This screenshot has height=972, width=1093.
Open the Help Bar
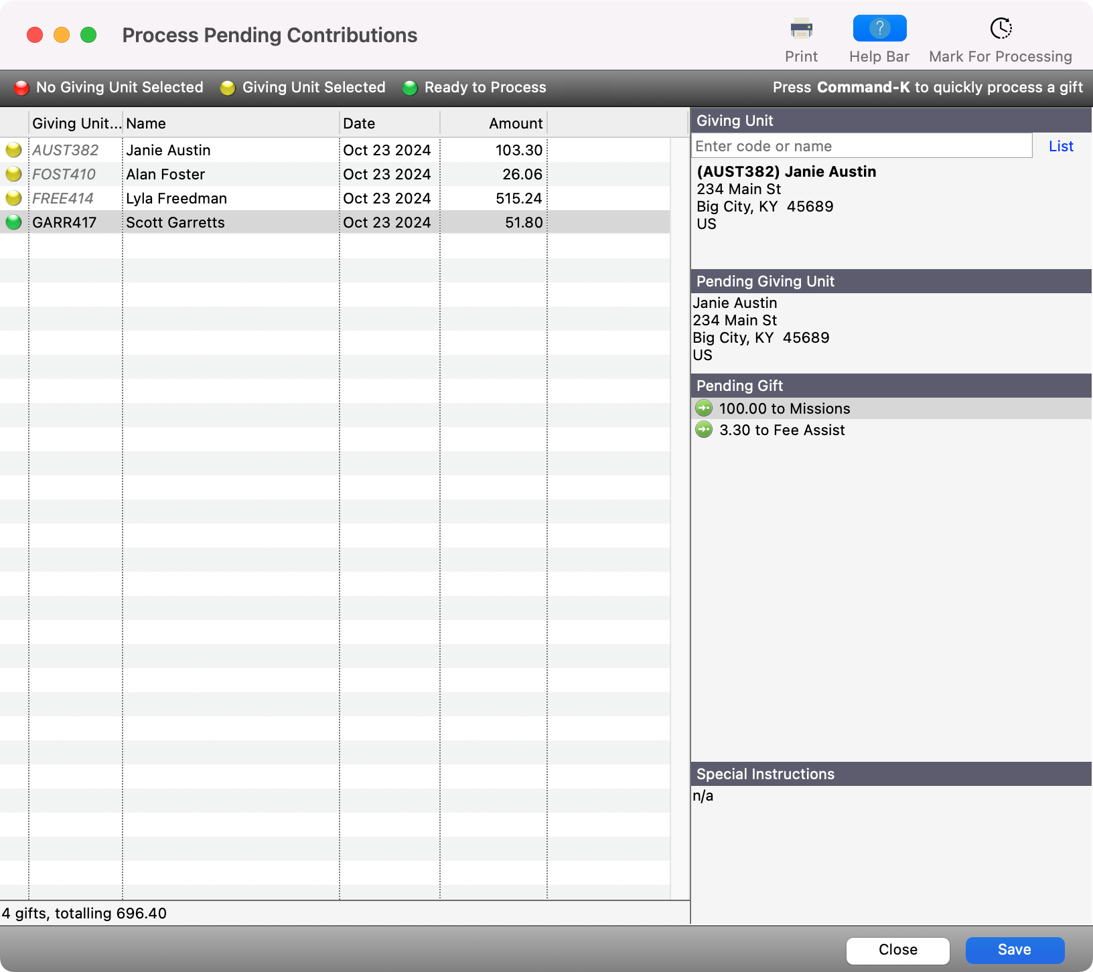coord(879,29)
